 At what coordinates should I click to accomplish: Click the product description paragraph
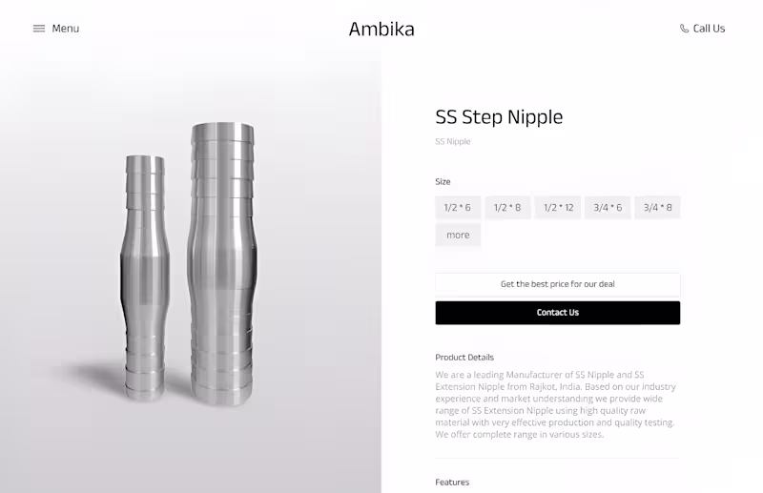click(556, 404)
